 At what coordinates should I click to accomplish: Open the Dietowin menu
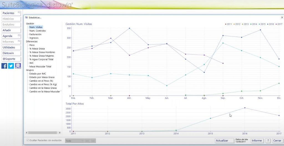click(11, 53)
